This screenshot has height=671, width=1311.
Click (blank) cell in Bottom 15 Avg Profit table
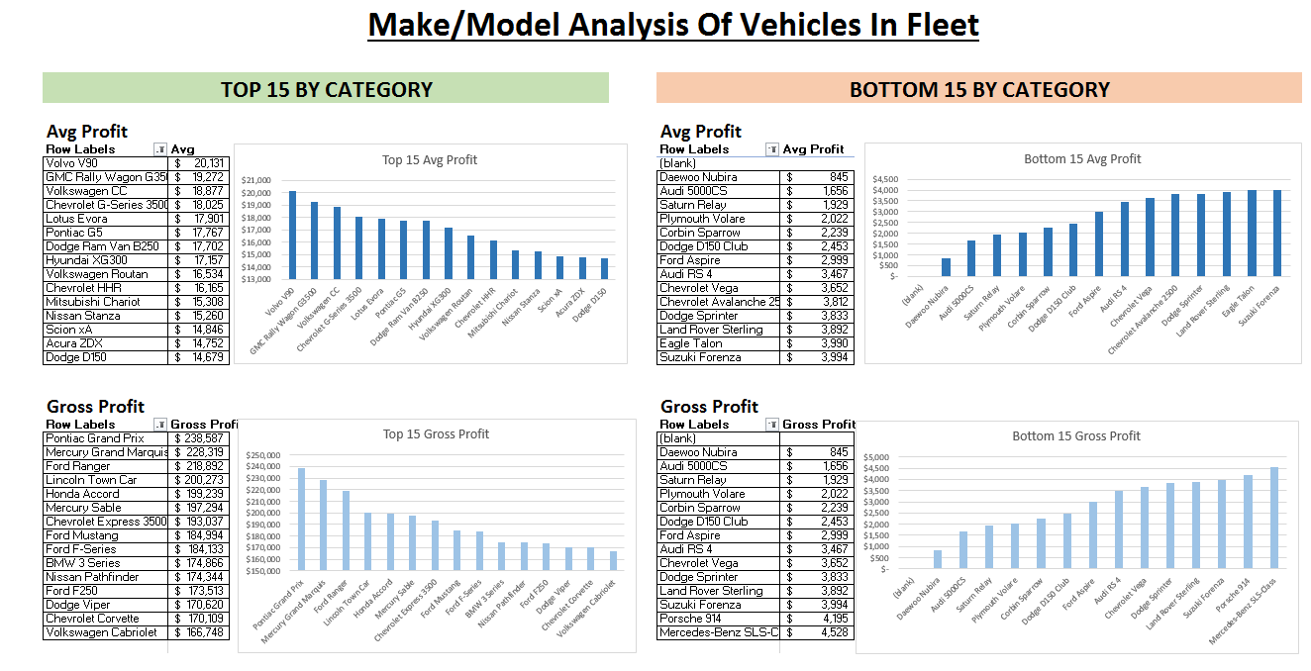[719, 163]
